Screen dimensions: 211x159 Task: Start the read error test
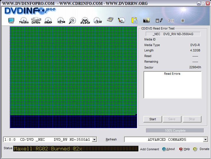click(152, 119)
